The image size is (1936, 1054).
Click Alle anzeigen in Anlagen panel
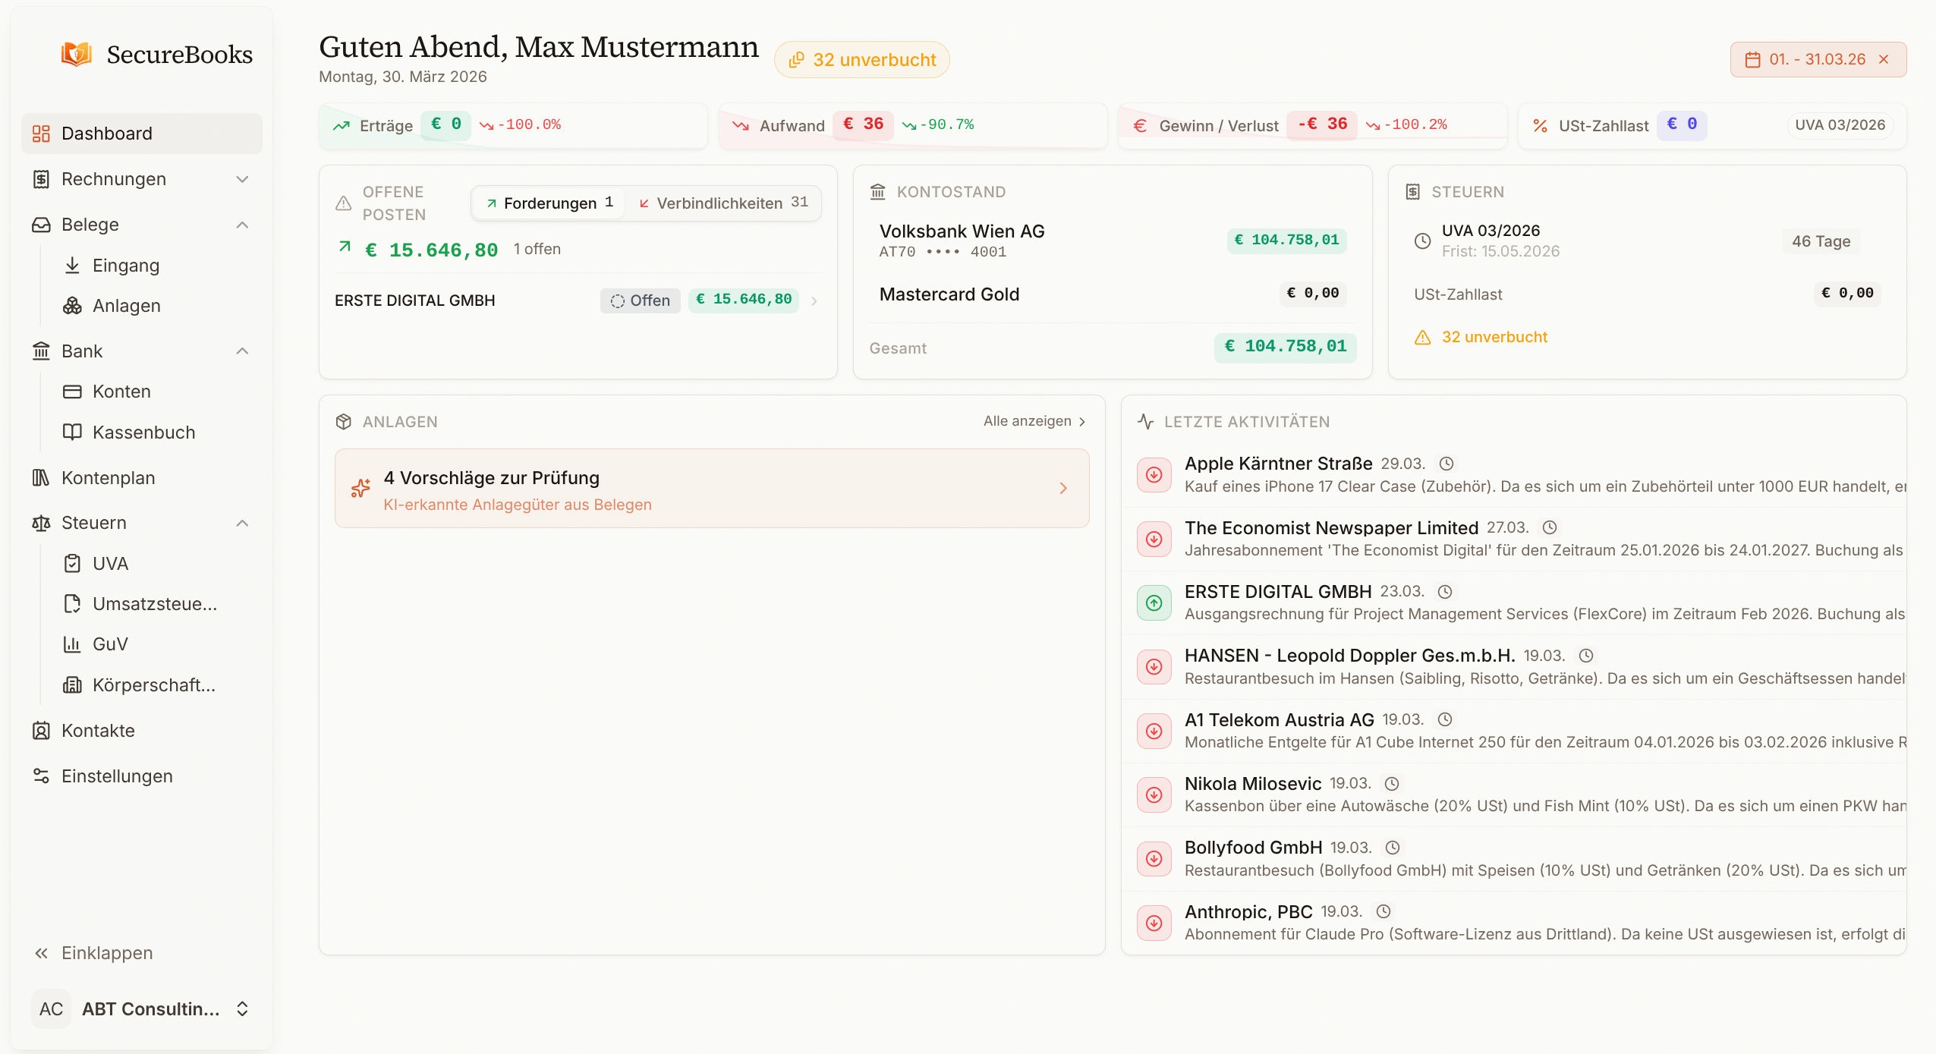pos(1034,421)
